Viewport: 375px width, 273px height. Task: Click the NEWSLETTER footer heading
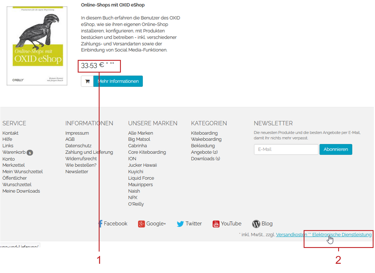[x=273, y=123]
